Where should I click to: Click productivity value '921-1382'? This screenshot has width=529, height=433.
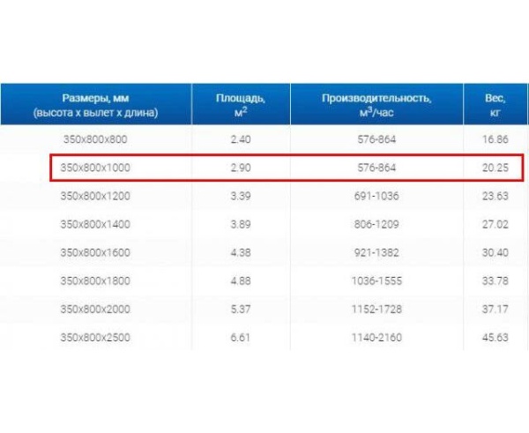pos(376,253)
